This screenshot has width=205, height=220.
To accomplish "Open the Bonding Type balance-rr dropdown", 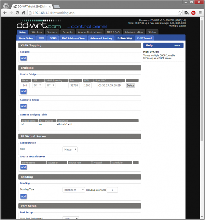I will (73, 190).
